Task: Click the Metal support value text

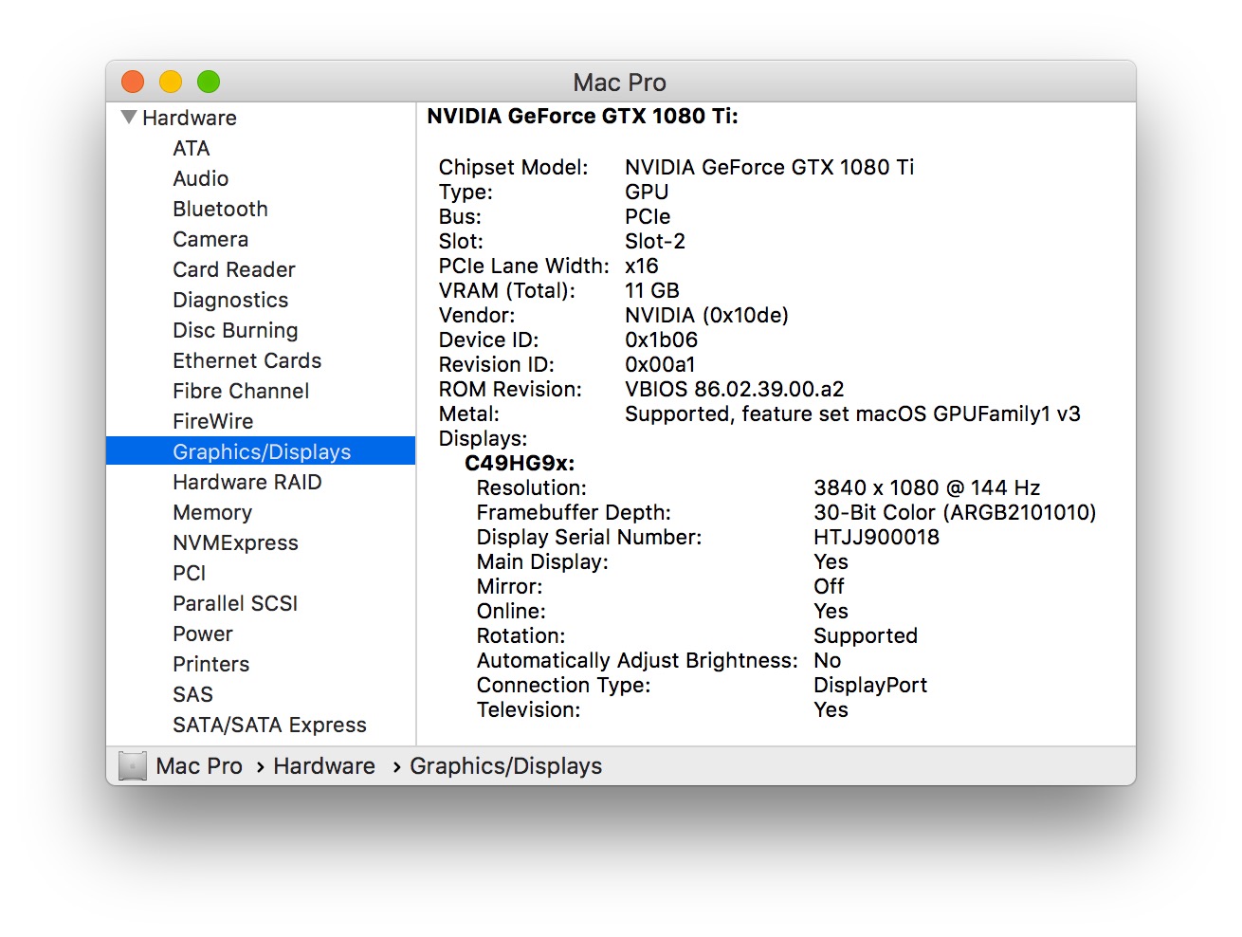Action: tap(853, 414)
